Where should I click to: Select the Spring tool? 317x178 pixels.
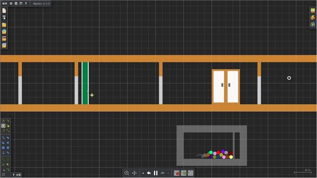(3, 160)
